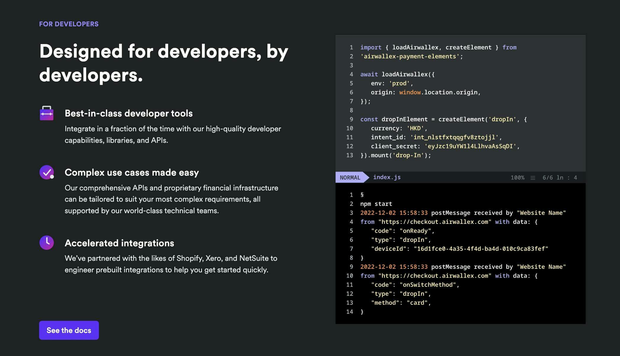Click the npm start terminal line

(x=376, y=204)
